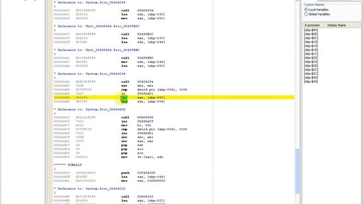The image size is (363, 204).
Task: Click the FINALLY marker line
Action: point(68,165)
